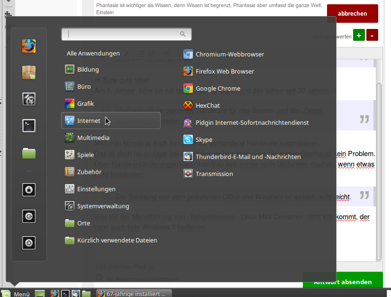
Task: Lock the screen using the padlock icon
Action: pyautogui.click(x=29, y=190)
